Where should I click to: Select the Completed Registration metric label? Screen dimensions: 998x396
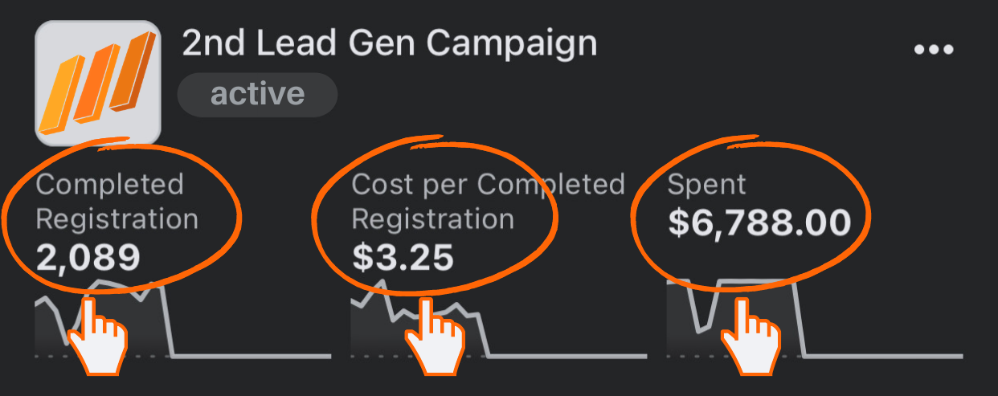(117, 201)
